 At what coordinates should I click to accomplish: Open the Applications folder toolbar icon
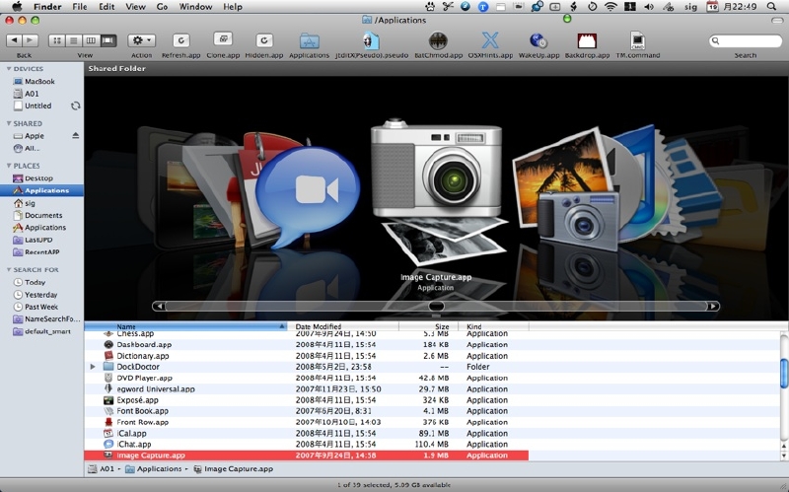click(x=310, y=40)
